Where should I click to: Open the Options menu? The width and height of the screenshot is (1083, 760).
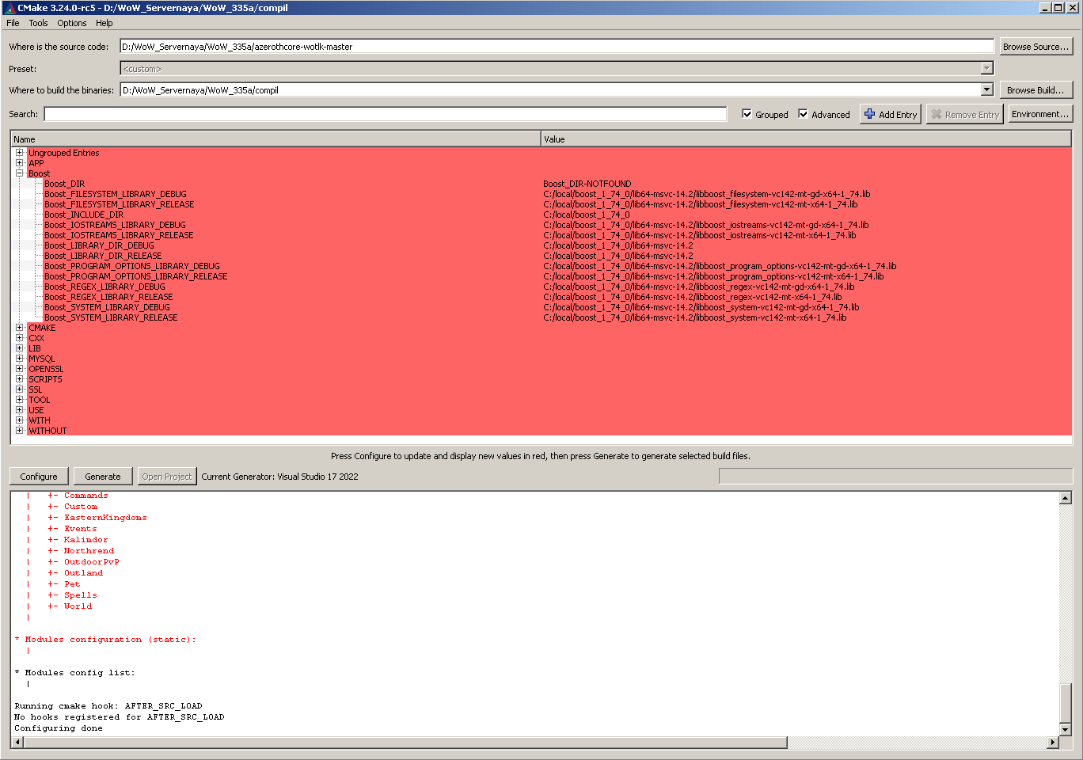point(71,23)
